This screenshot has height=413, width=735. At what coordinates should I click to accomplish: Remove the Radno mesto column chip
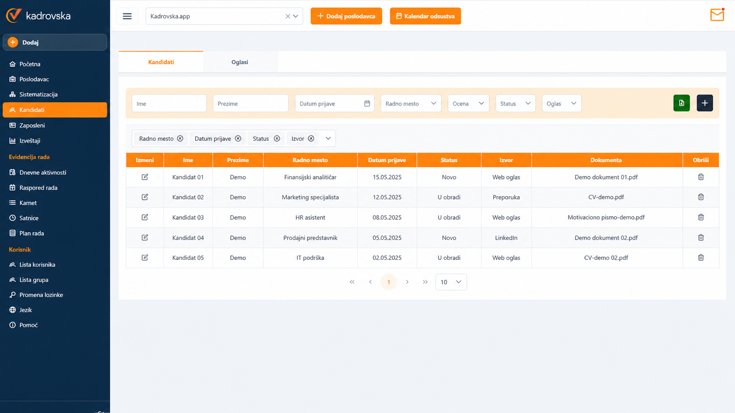pos(180,139)
